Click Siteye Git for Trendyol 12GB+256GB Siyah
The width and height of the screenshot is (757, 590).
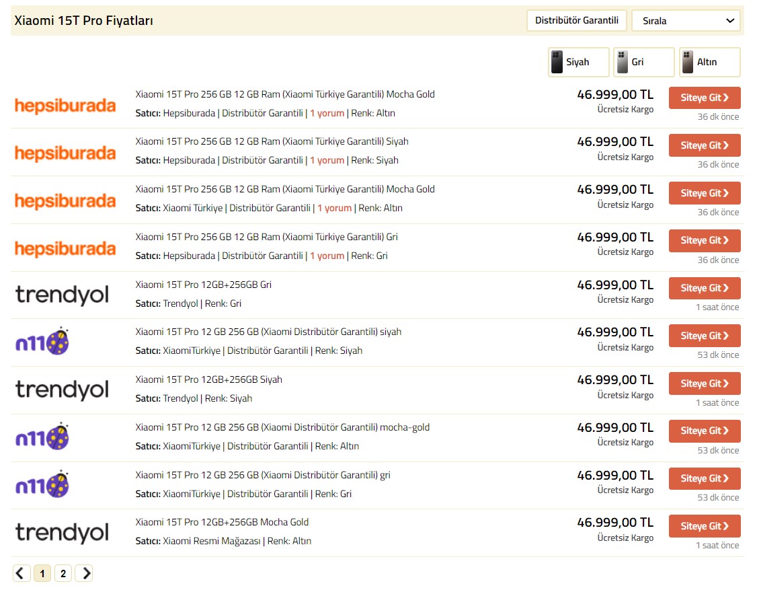tap(704, 383)
